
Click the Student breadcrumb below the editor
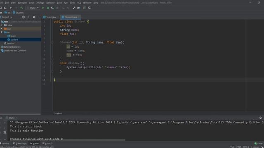58,113
